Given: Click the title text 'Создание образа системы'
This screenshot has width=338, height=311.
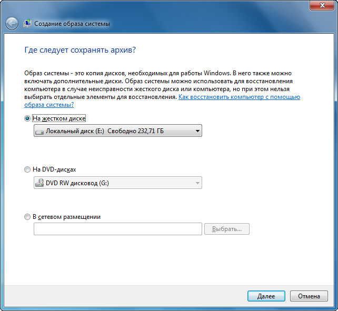Looking at the screenshot, I should pyautogui.click(x=72, y=24).
